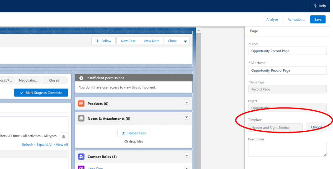Click Mark Stage as Complete
This screenshot has width=333, height=169.
(41, 93)
